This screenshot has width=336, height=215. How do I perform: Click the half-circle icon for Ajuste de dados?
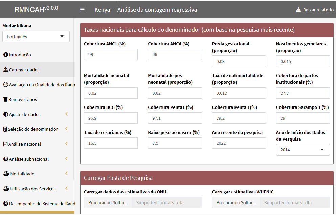(6, 114)
